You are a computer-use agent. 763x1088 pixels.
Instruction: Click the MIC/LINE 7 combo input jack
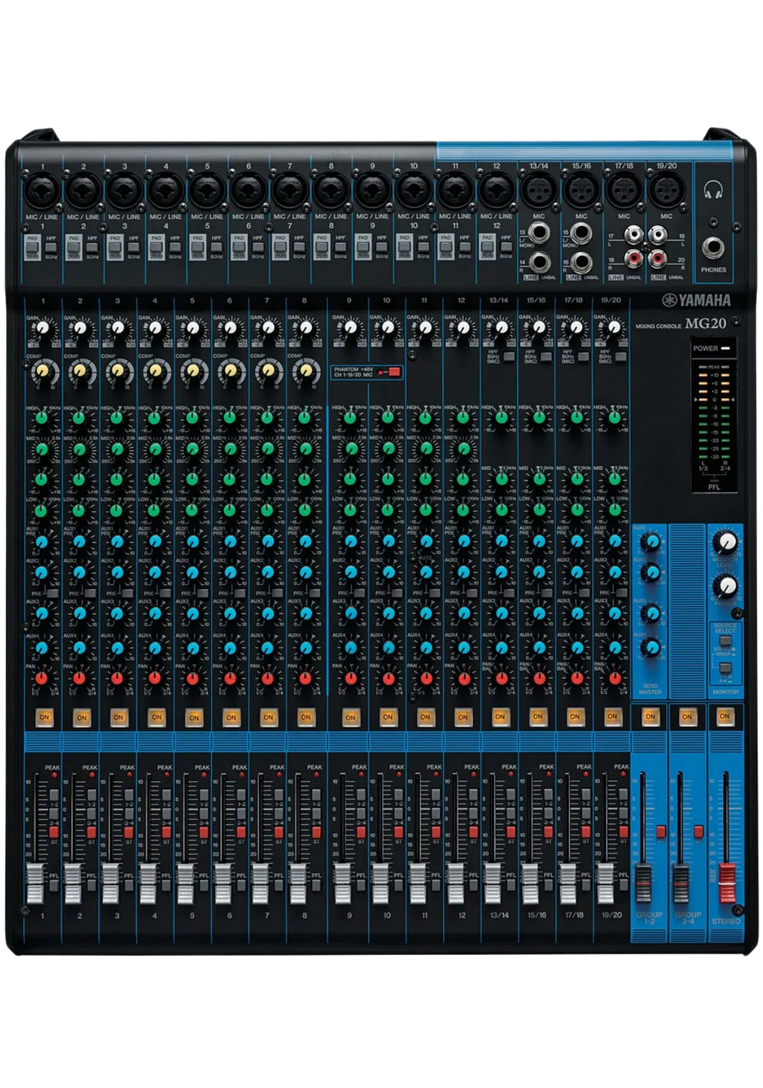tap(289, 190)
